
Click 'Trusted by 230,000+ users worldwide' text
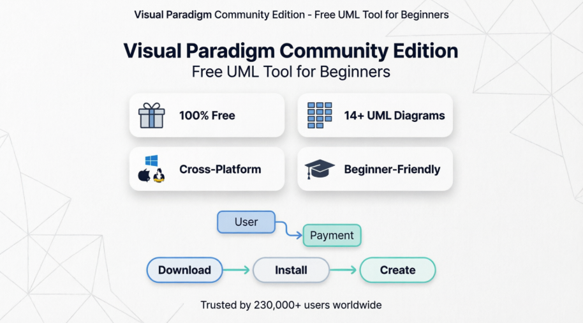coord(291,305)
